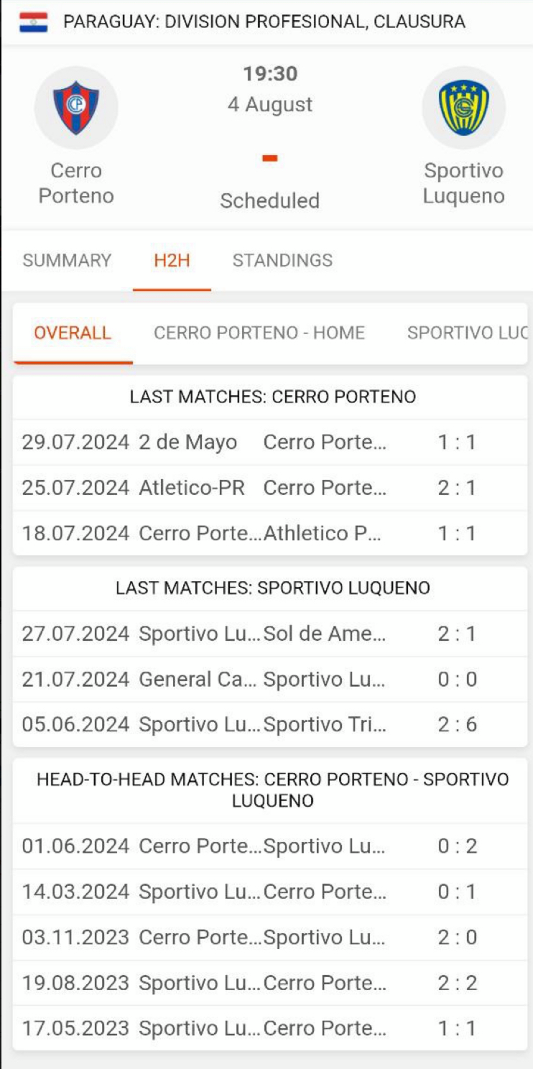Open the STANDINGS tab
The image size is (533, 1069).
pyautogui.click(x=282, y=260)
